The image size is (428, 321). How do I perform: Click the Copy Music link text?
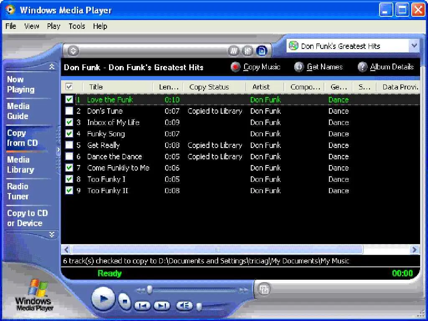pyautogui.click(x=262, y=67)
